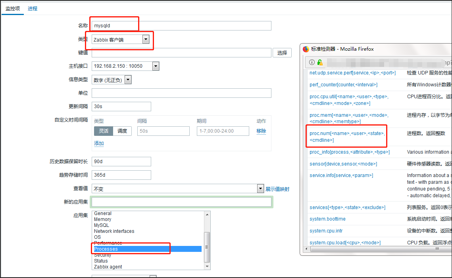
Task: Select the 调度 interval type toggle
Action: coord(122,131)
